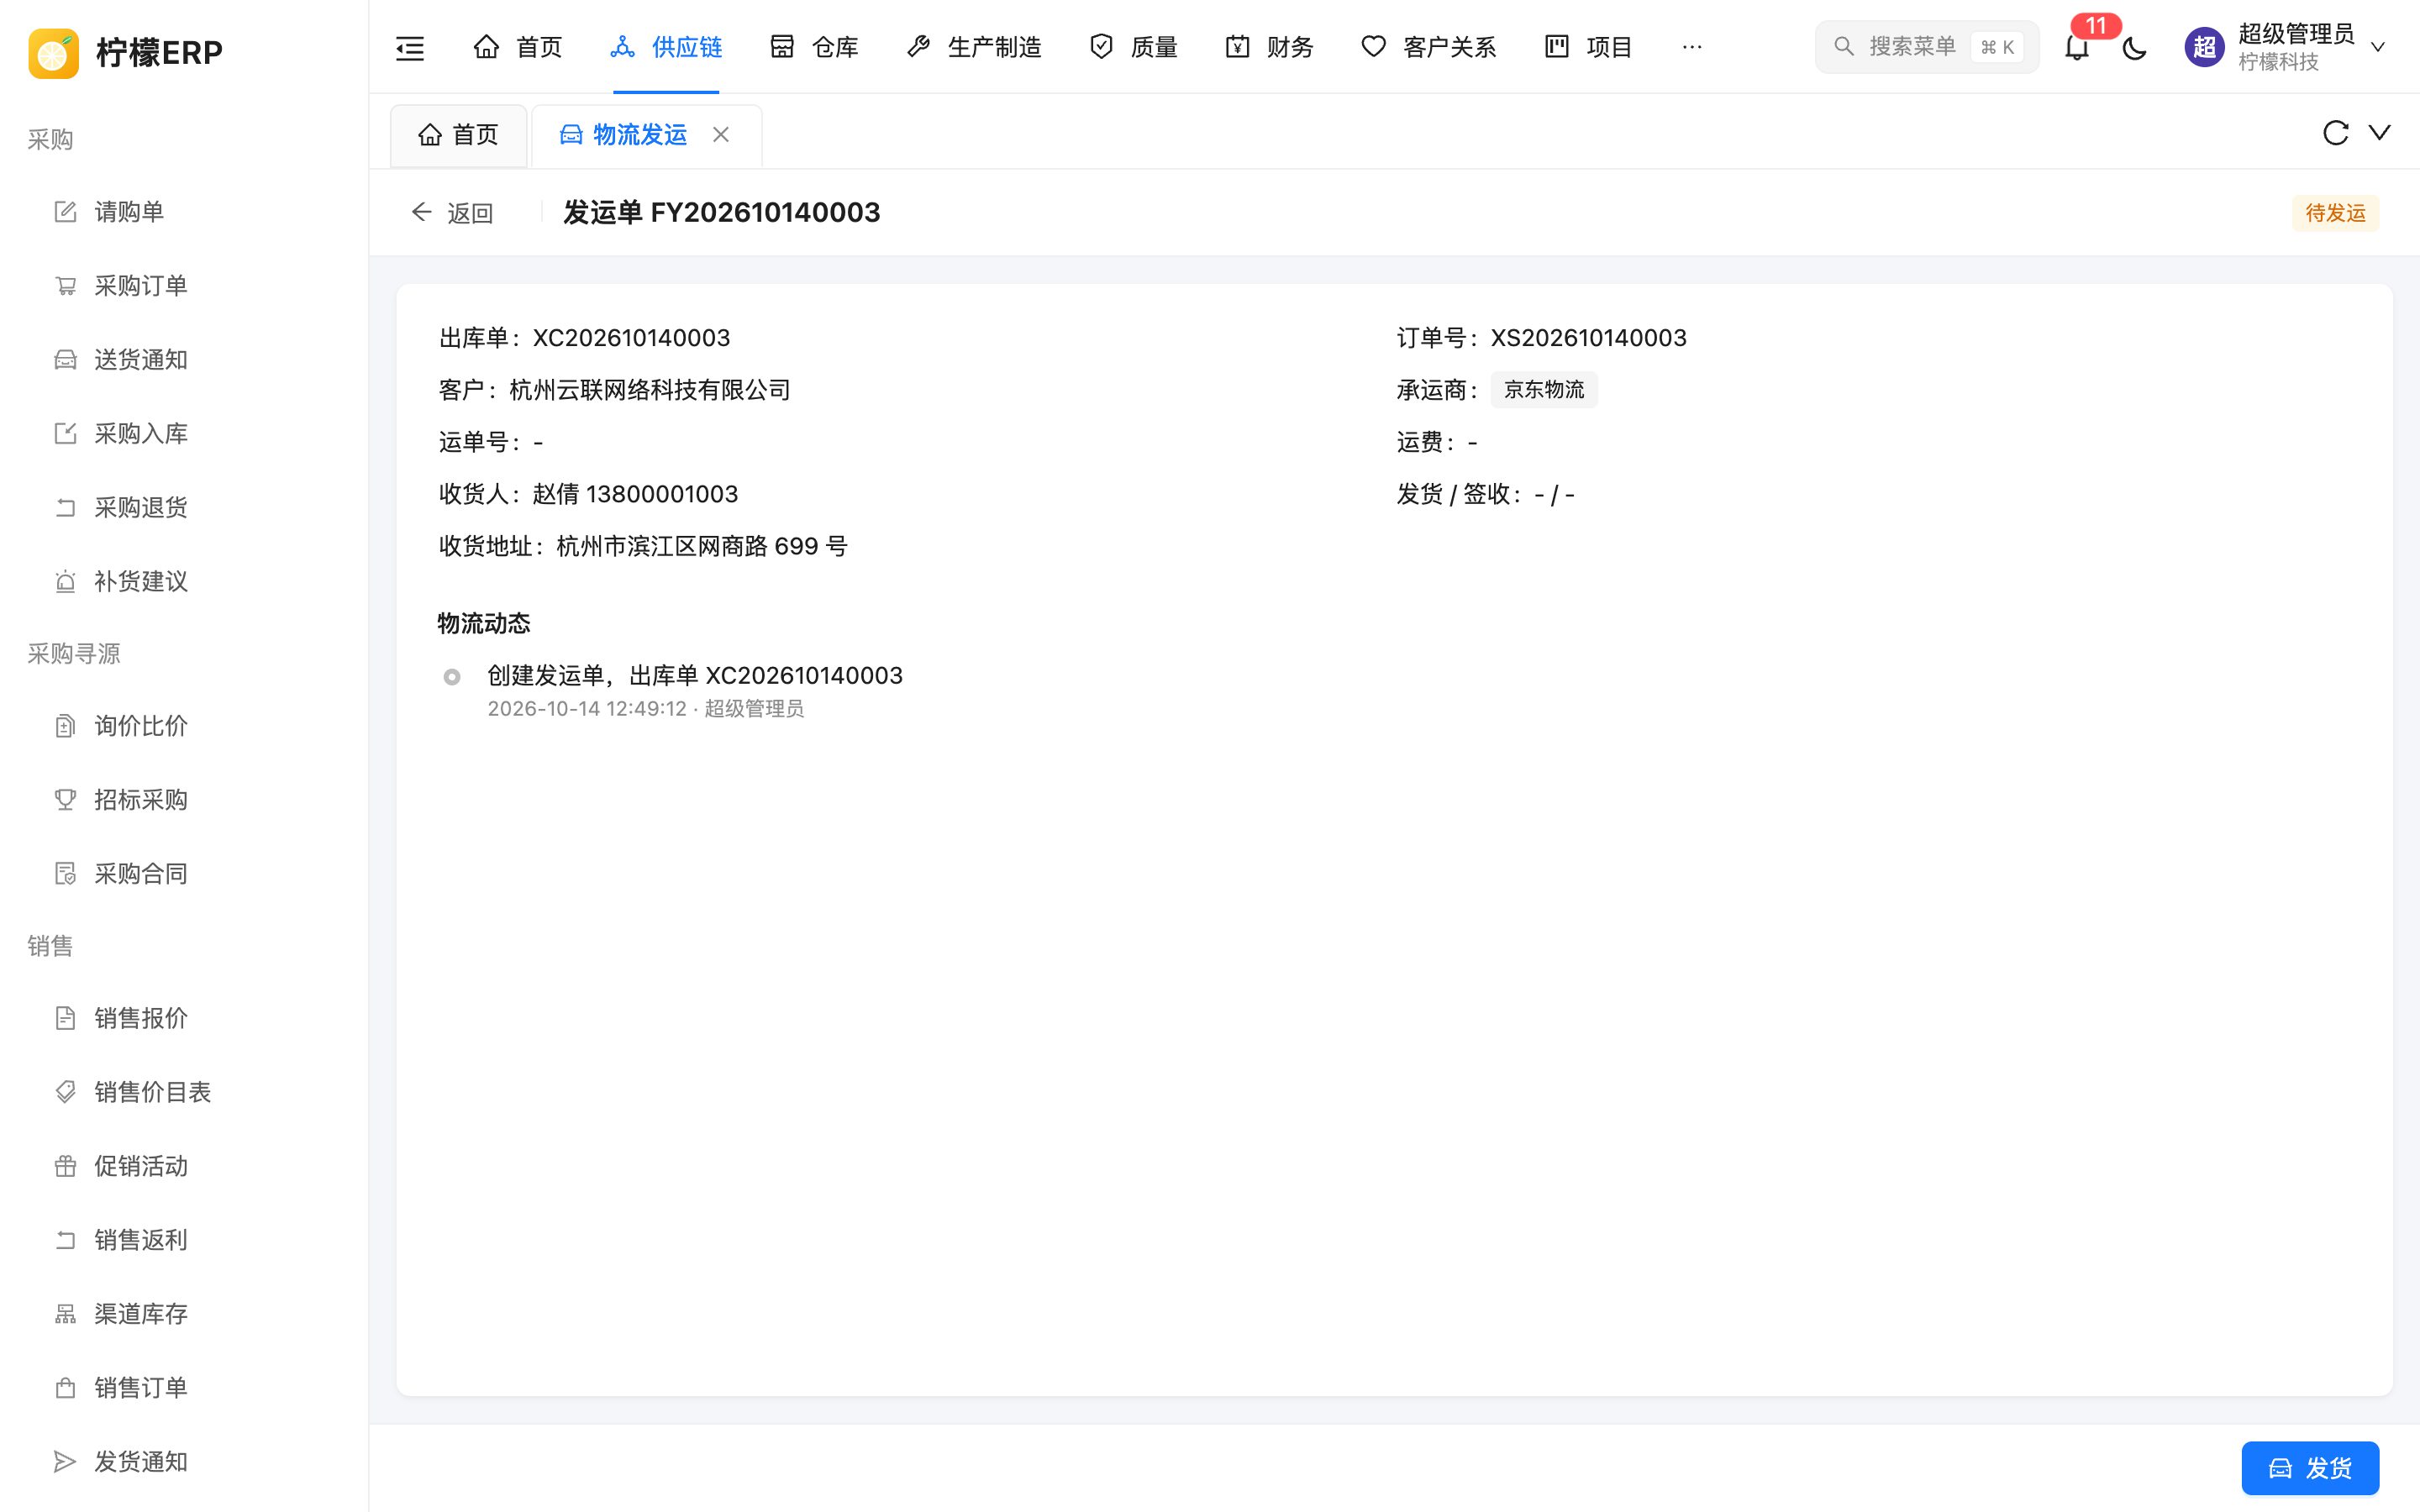Viewport: 2420px width, 1512px height.
Task: Open 采购入库 menu entry
Action: click(184, 434)
